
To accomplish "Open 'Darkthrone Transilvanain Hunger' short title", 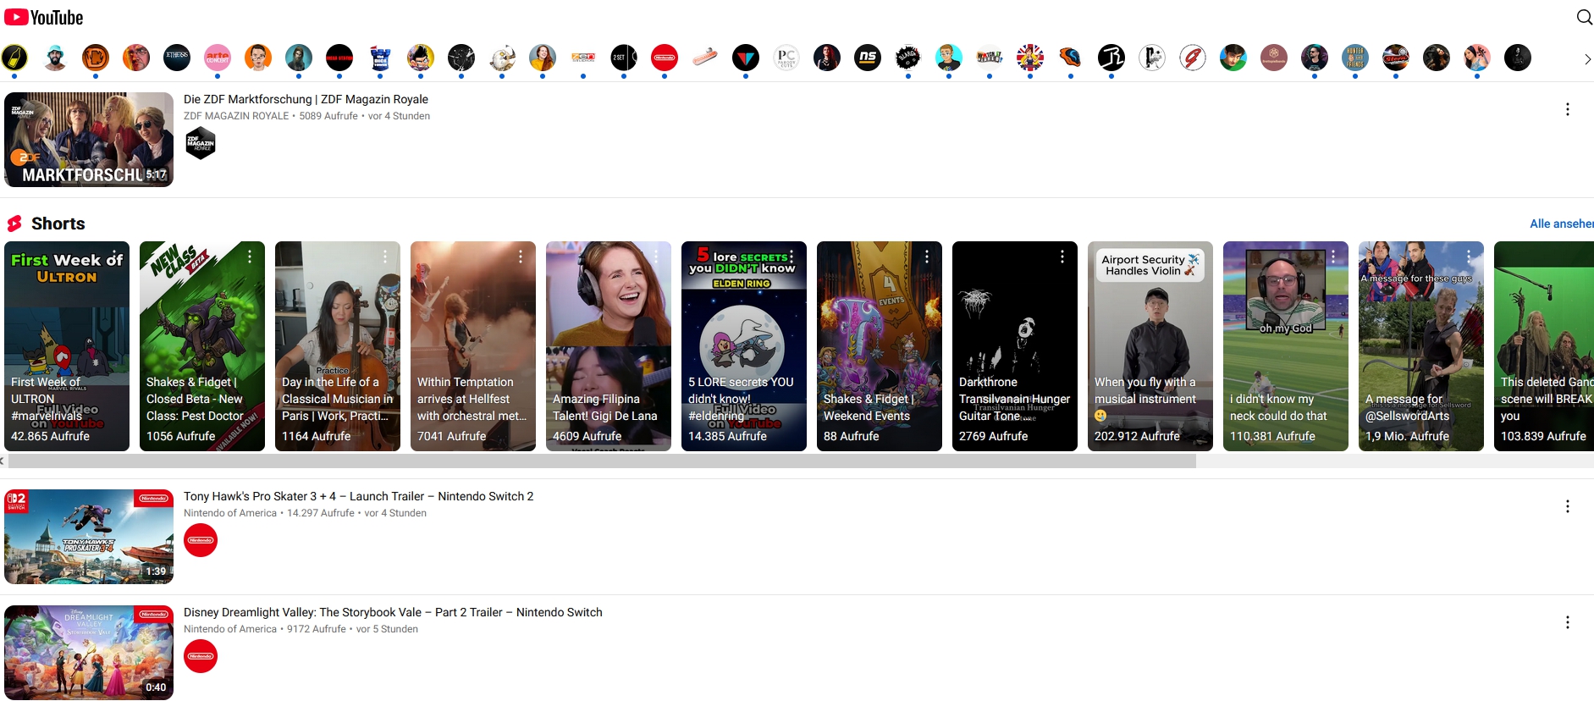I will point(1014,399).
